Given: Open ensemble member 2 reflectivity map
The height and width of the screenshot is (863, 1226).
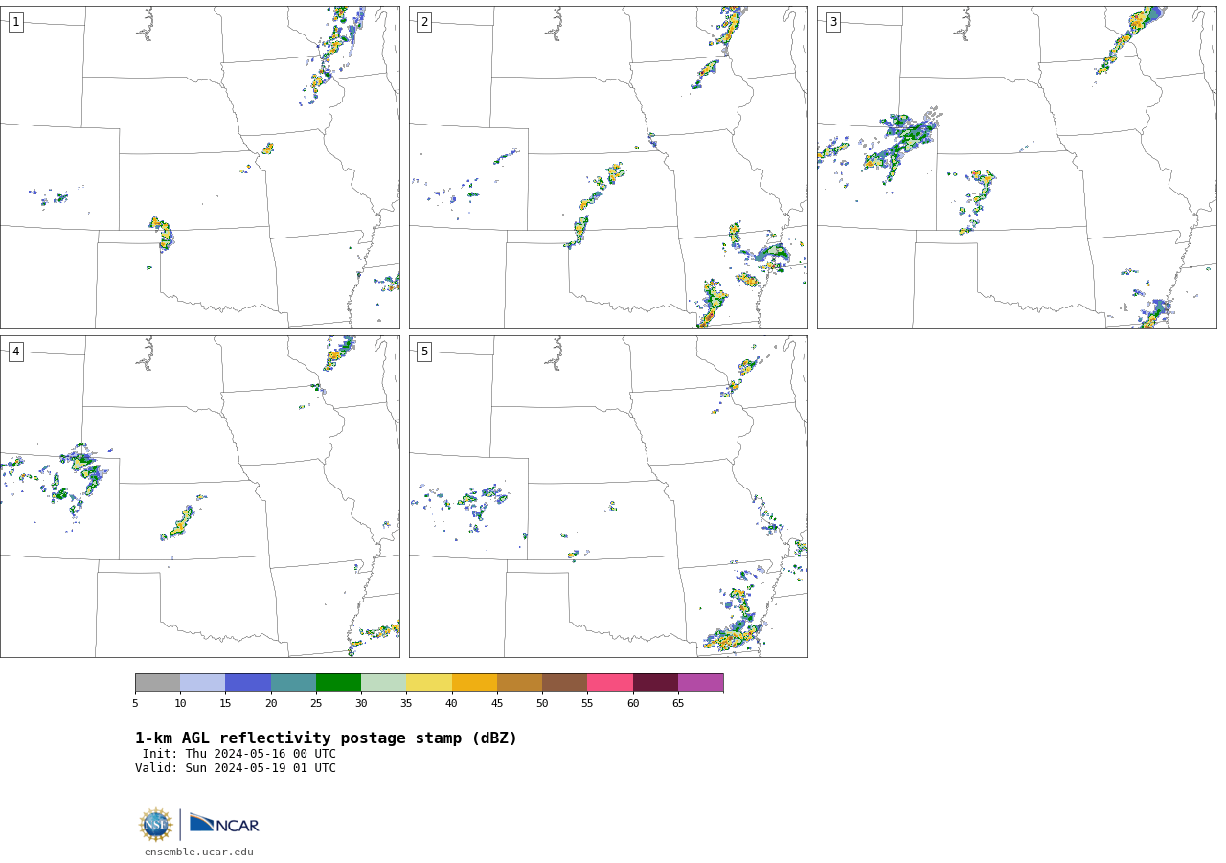Looking at the screenshot, I should point(608,167).
